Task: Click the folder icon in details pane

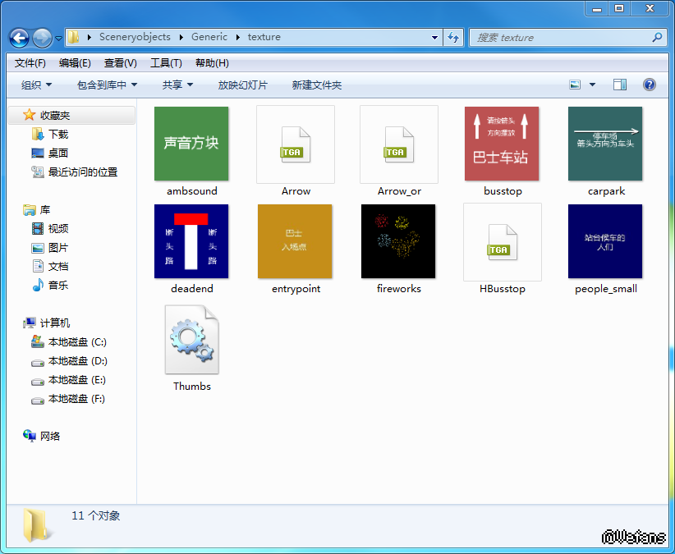Action: 37,524
